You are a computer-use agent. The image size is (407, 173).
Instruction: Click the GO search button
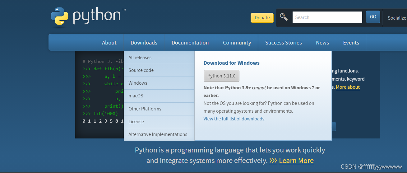(373, 17)
